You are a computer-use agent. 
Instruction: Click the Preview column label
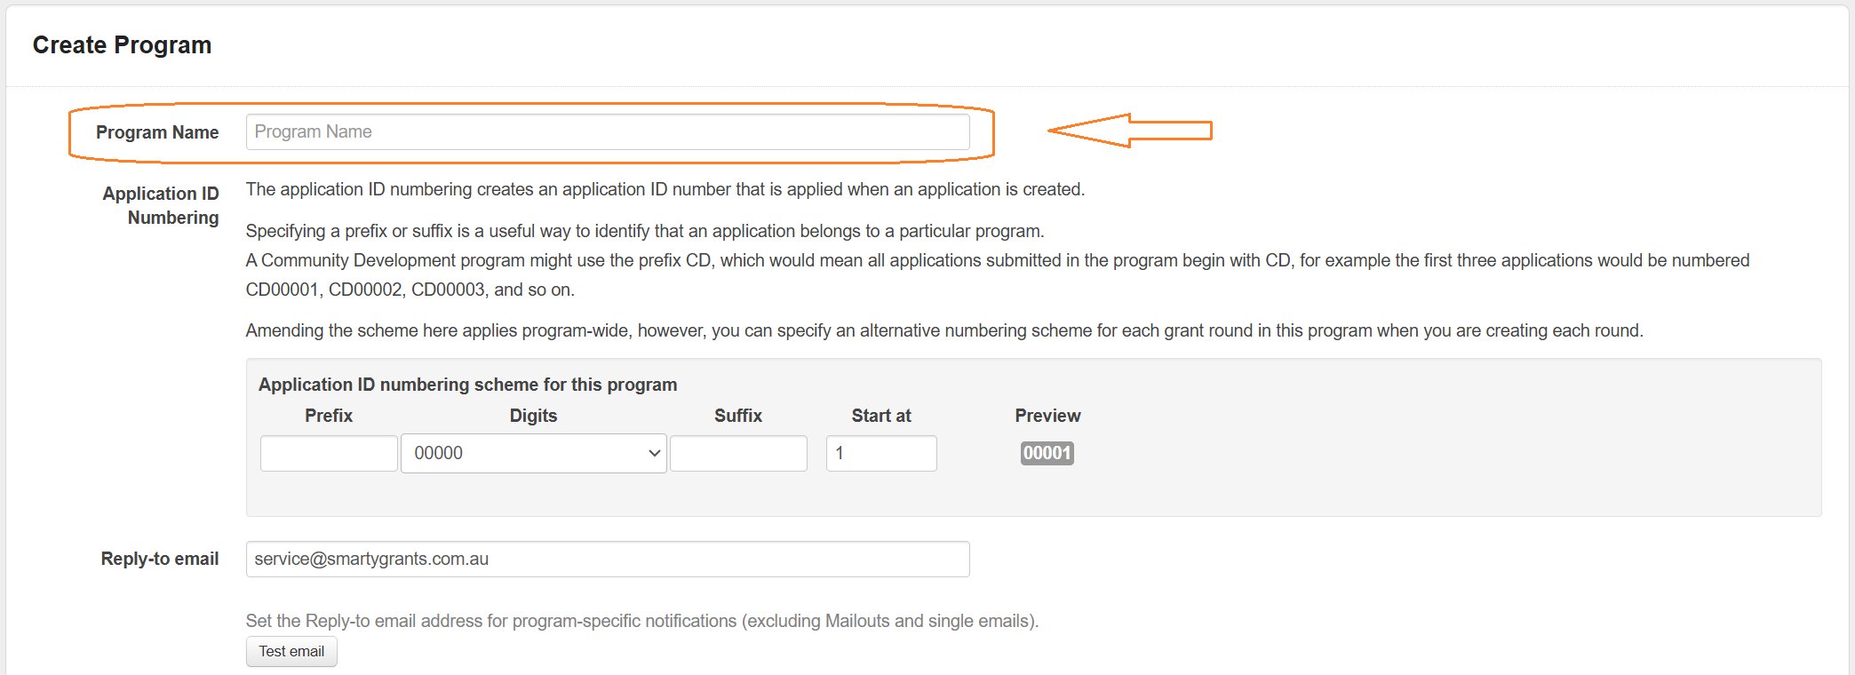coord(1047,416)
